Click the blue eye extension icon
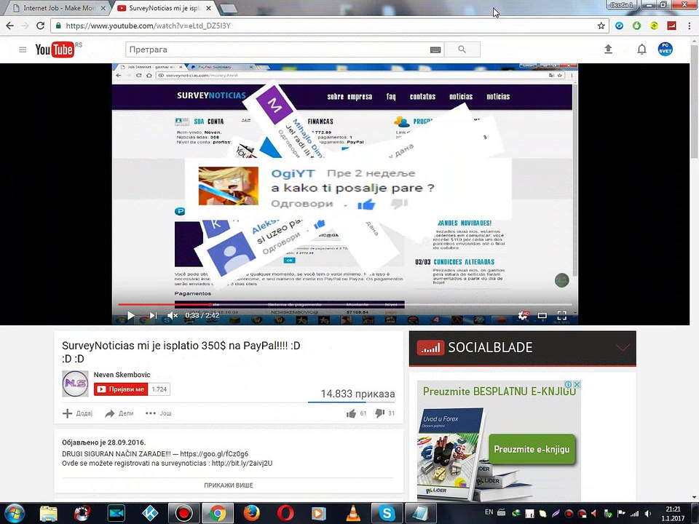699x524 pixels. (619, 26)
